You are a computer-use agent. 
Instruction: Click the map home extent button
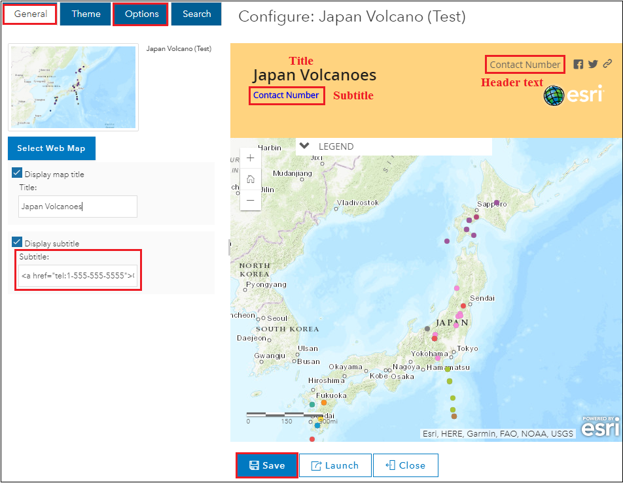click(251, 179)
